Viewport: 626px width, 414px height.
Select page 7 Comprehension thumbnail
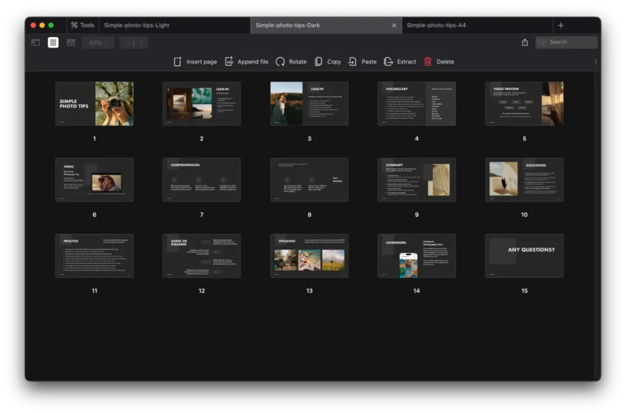pyautogui.click(x=202, y=180)
